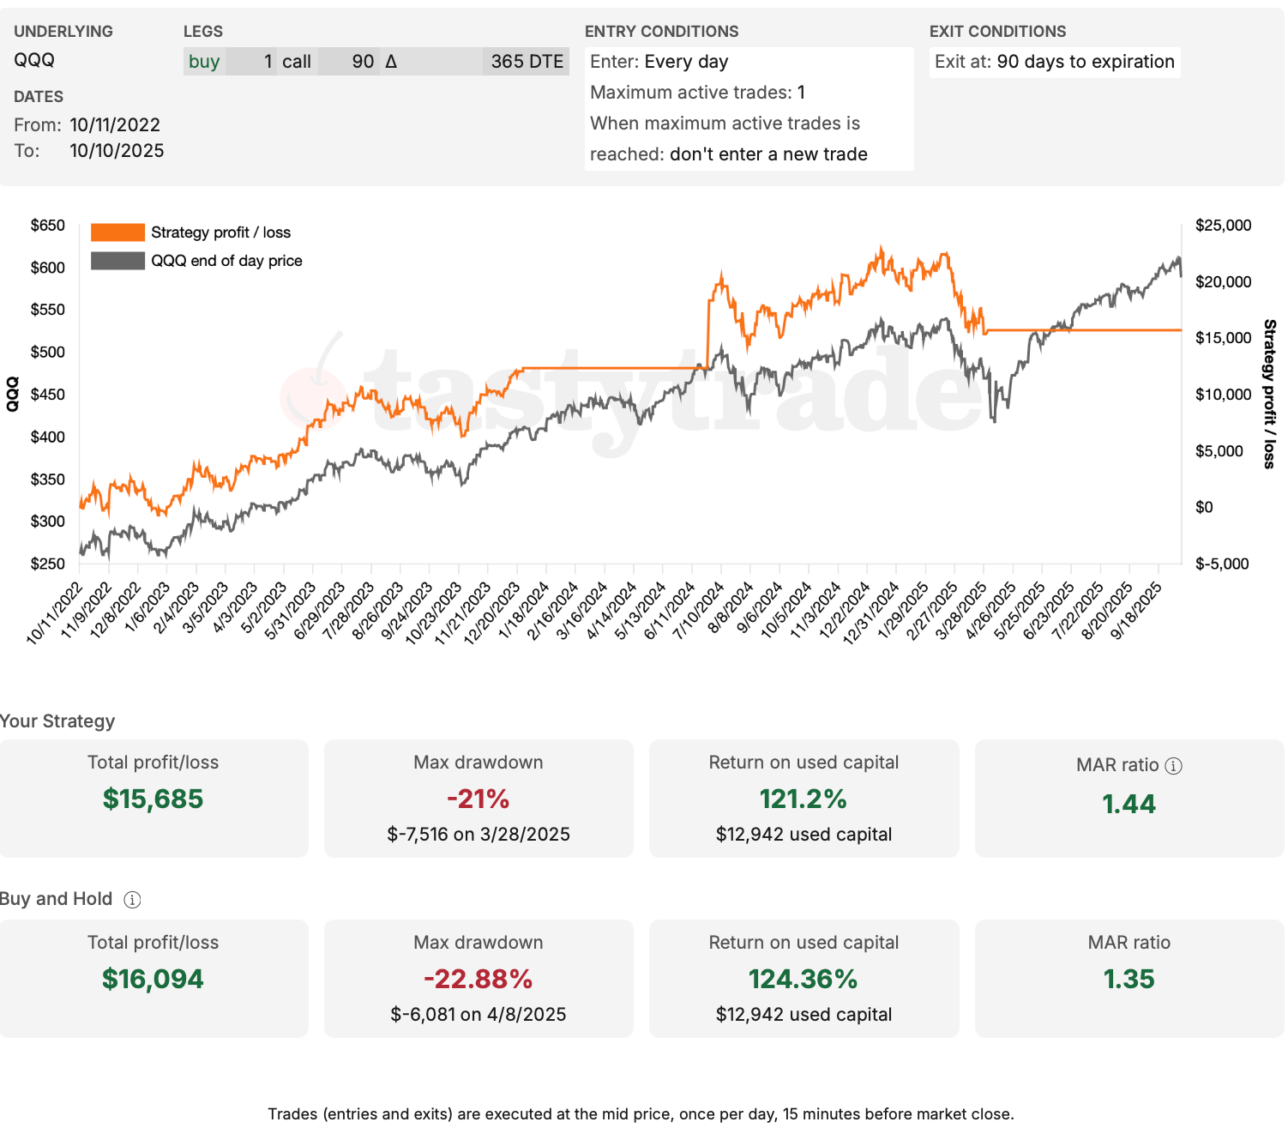This screenshot has height=1134, width=1288.
Task: Hide the QQQ end of day price line
Action: coord(226,260)
